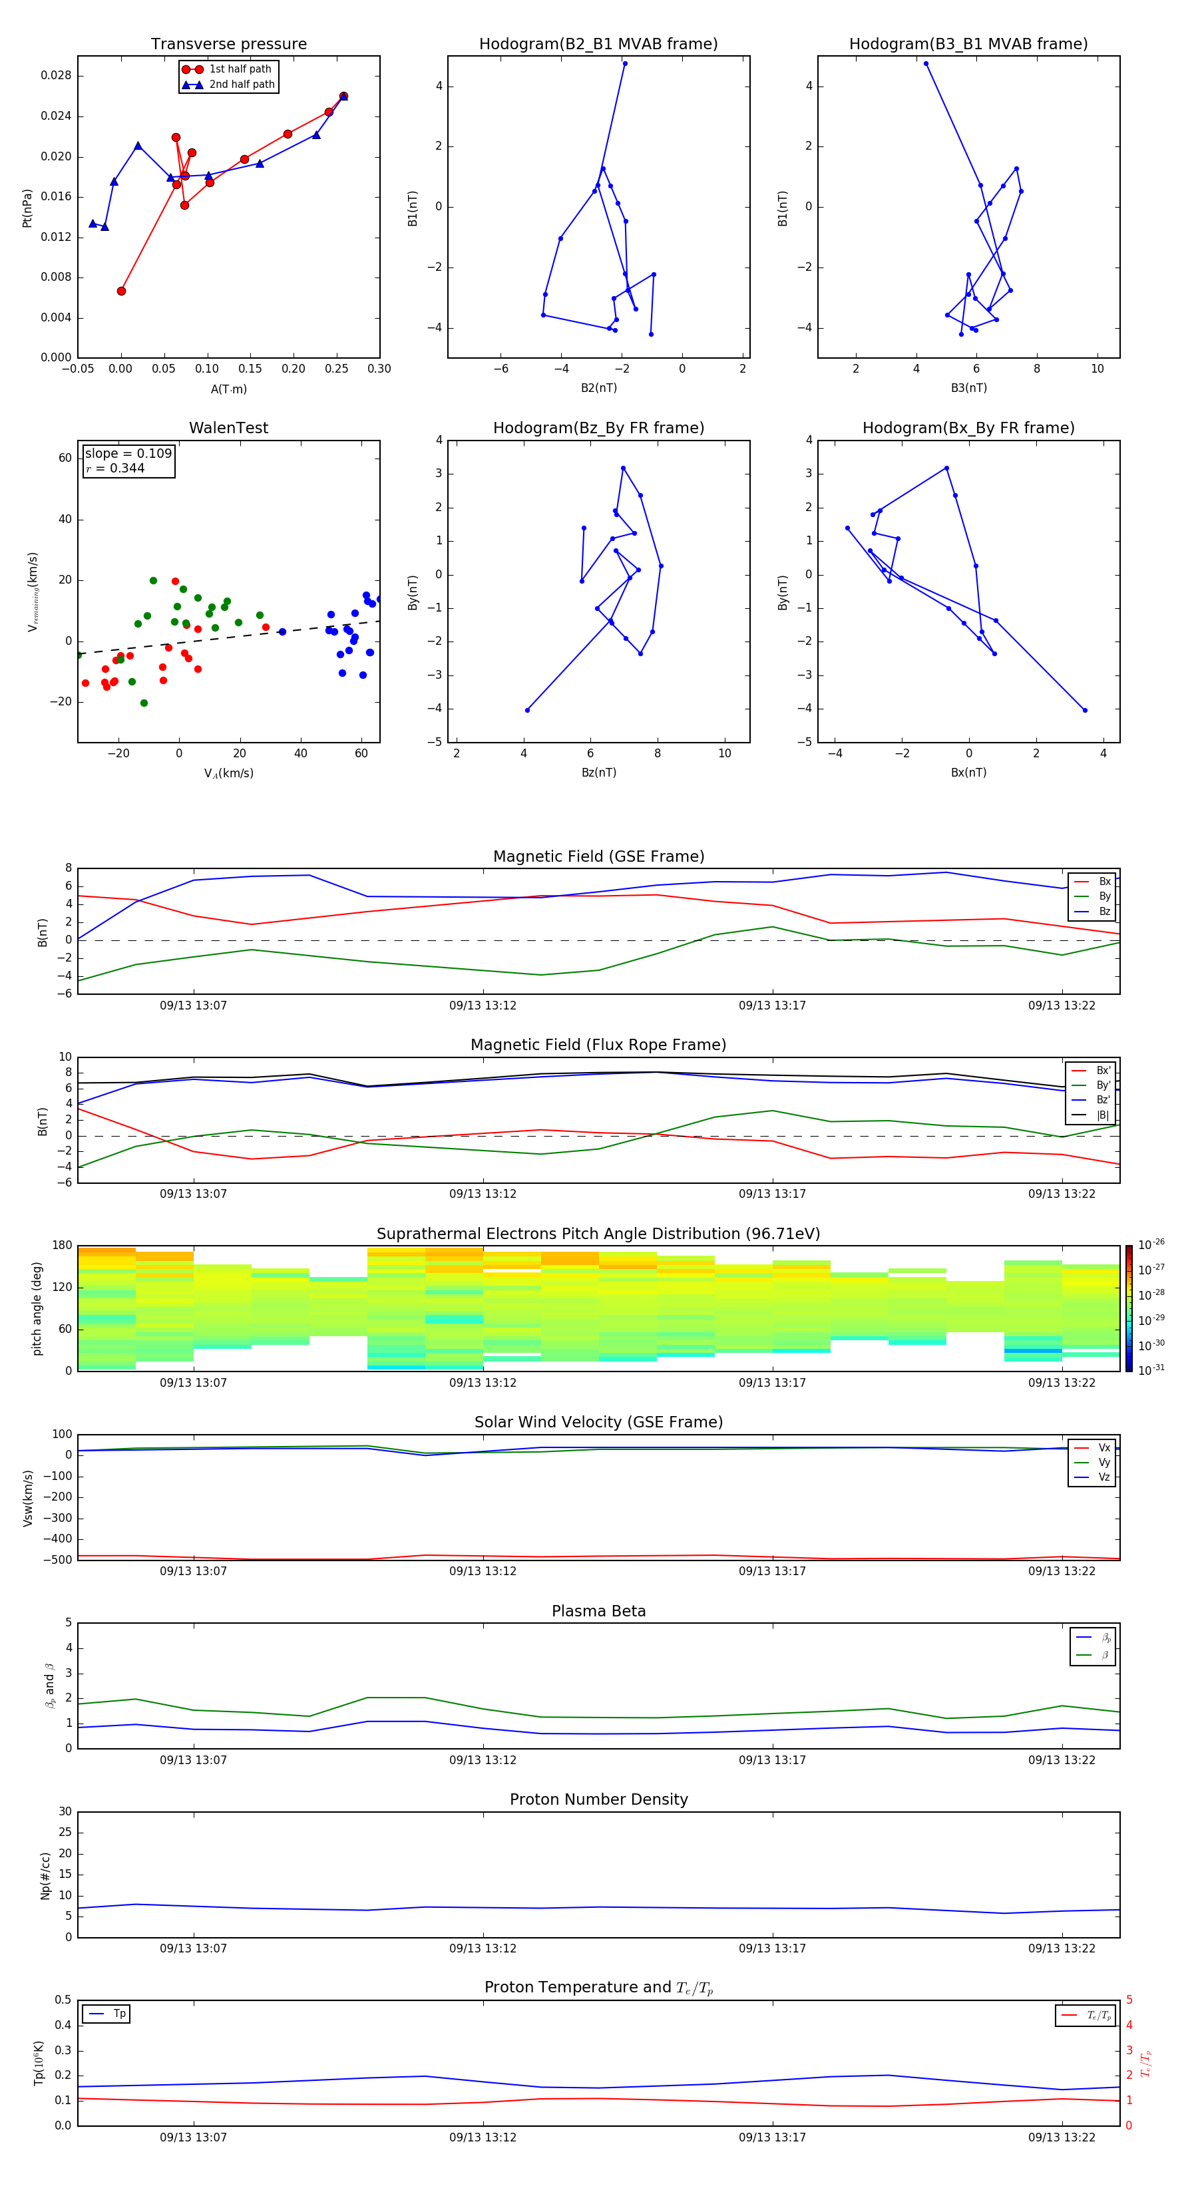1198x2196 pixels.
Task: Click the 'Hodogram(Bx_By FR frame)' title
Action: tap(968, 428)
